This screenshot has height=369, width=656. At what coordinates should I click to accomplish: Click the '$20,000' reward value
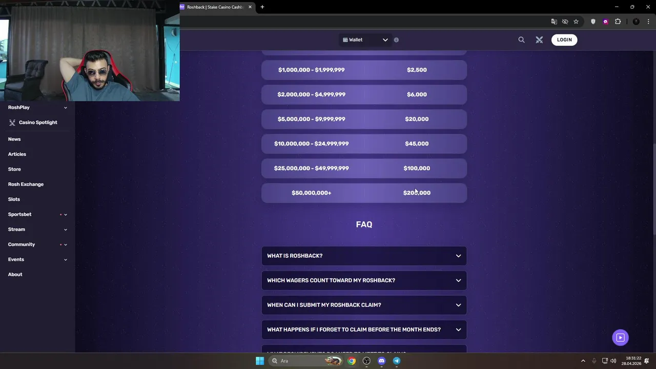417,119
